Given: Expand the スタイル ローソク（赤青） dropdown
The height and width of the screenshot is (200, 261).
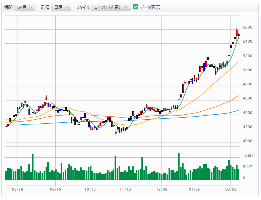Looking at the screenshot, I should (111, 7).
